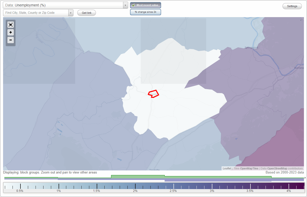
Task: Zoom out using the minus icon
Action: 10,40
